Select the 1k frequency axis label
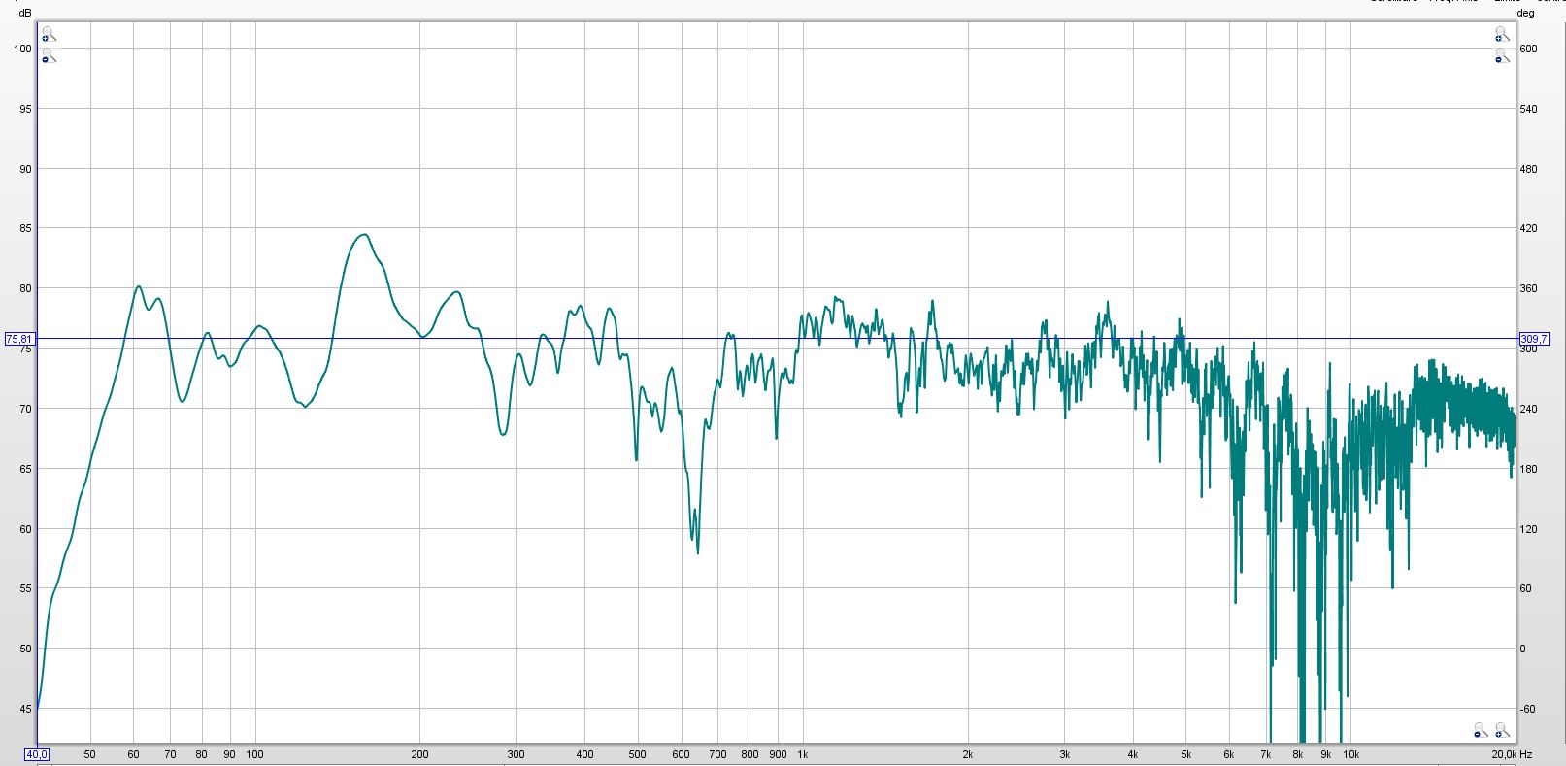 point(803,754)
